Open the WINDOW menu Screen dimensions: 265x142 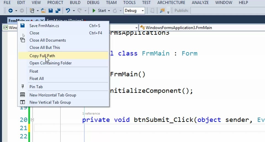coord(224,2)
